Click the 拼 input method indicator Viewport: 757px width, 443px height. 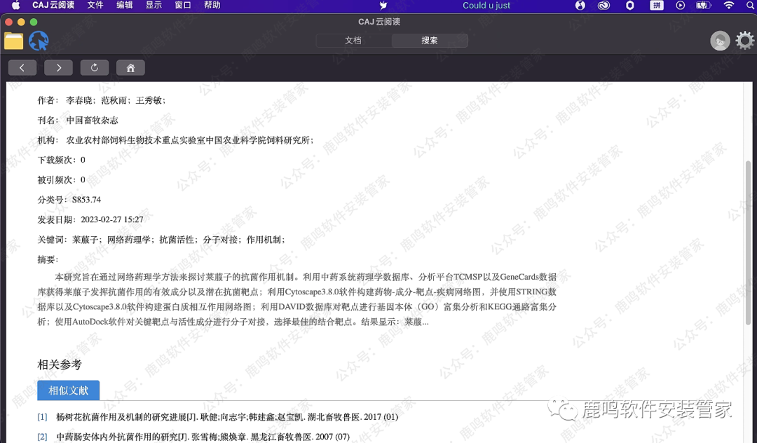coord(656,6)
